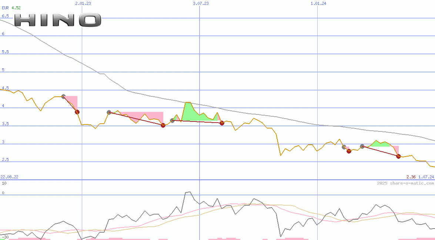Image resolution: width=435 pixels, height=240 pixels.
Task: Click the 4.5 price axis label
Action: 5,88
